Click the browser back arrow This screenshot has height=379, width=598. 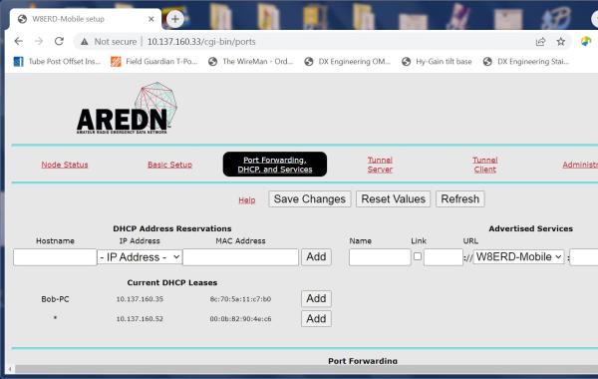click(x=18, y=41)
